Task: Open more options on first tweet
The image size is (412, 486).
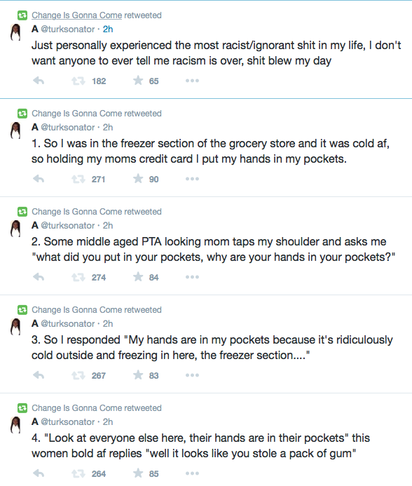Action: pyautogui.click(x=192, y=81)
